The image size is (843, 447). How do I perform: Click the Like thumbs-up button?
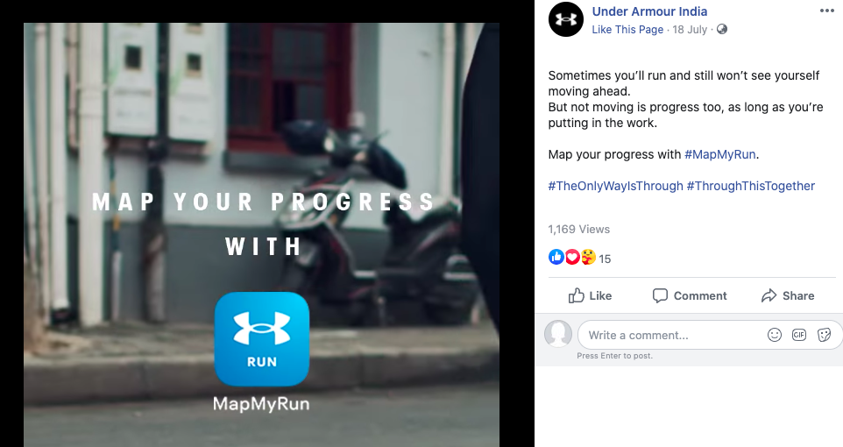[x=590, y=295]
